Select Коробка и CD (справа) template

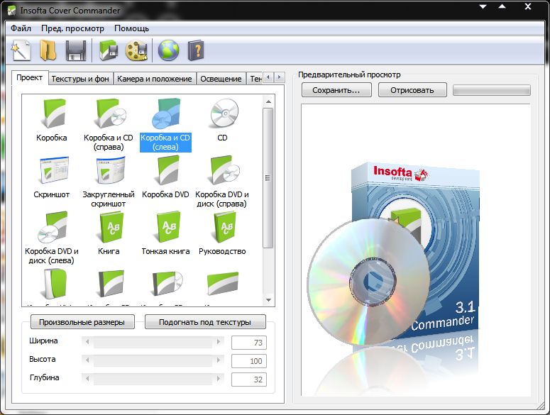pos(109,125)
